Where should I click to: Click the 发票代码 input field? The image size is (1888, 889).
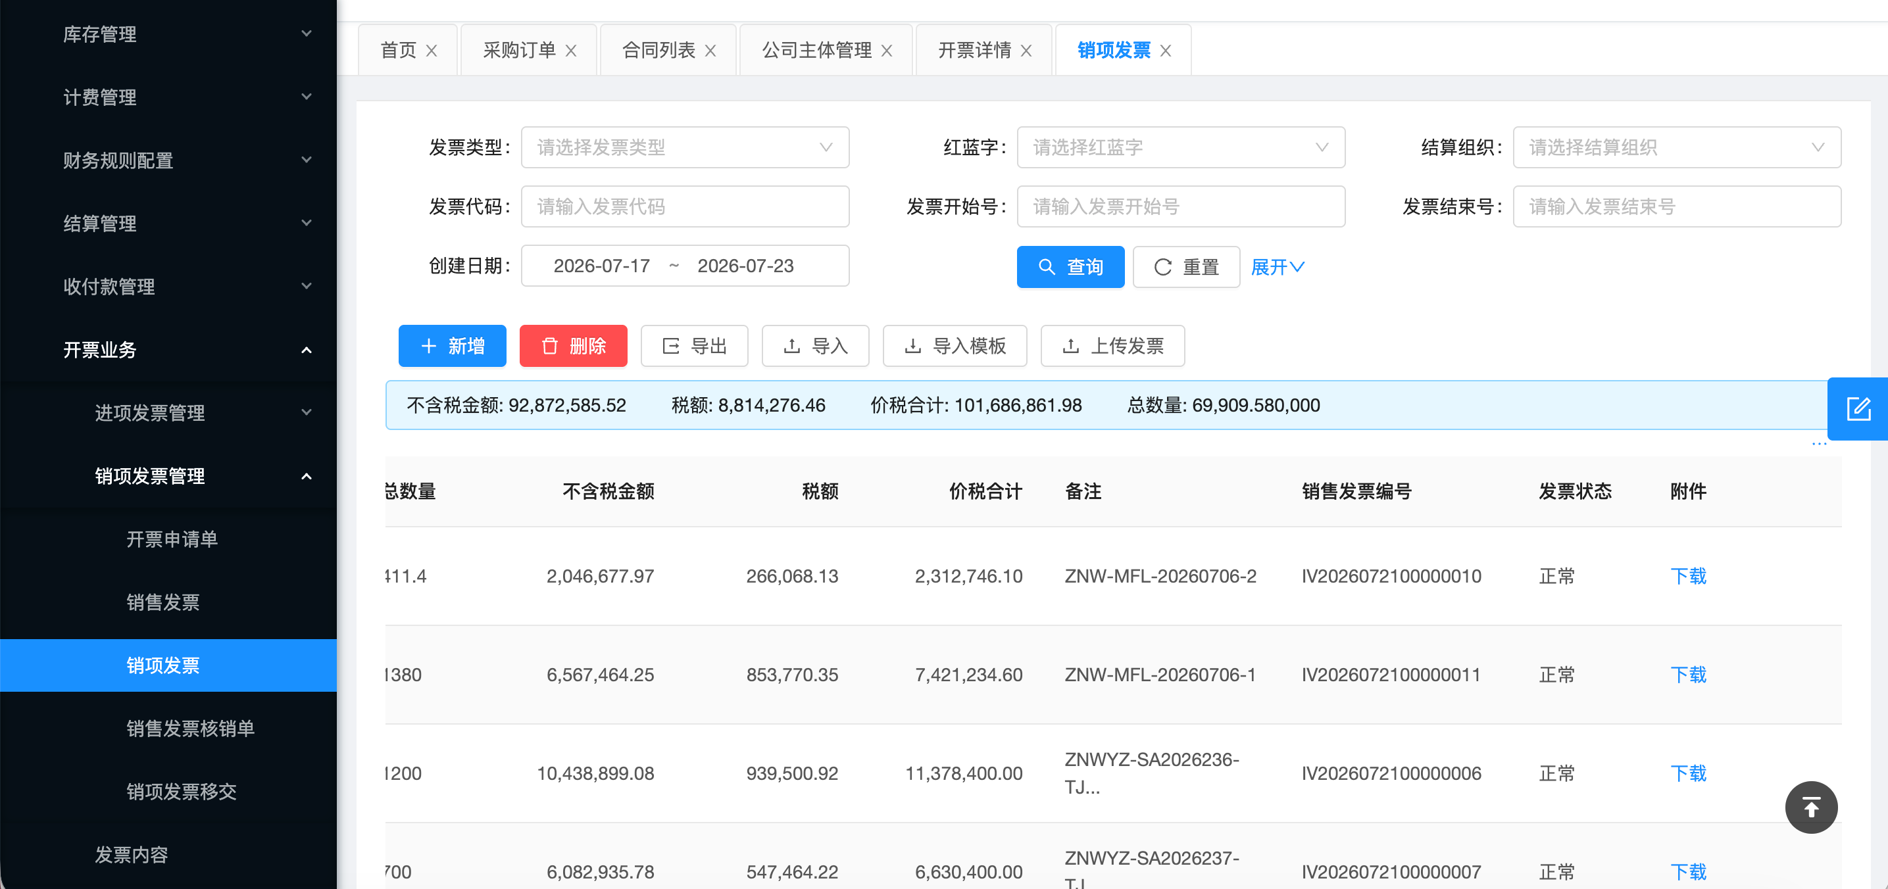click(x=685, y=206)
